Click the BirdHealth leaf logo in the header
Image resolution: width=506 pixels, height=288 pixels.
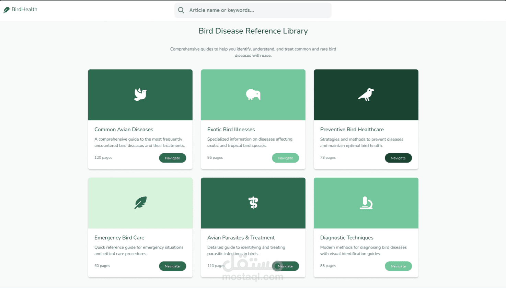(x=6, y=10)
